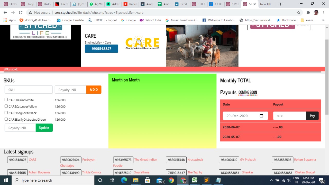Click the 9901548827 phone button under CARE
329x185 pixels.
(x=102, y=49)
